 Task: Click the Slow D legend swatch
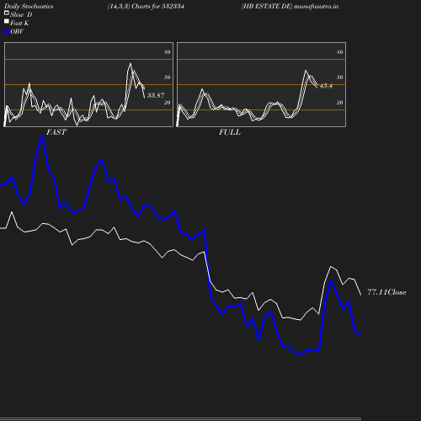click(x=7, y=13)
